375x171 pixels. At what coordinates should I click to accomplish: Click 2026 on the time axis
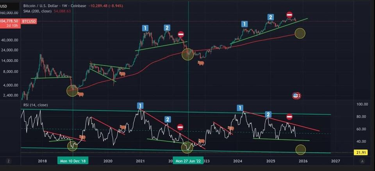click(303, 161)
